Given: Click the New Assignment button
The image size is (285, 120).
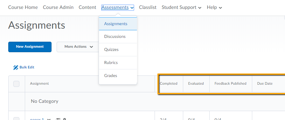Looking at the screenshot, I should click(30, 47).
